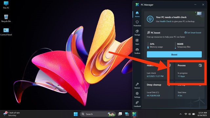The width and height of the screenshot is (210, 118).
Task: Click the Set Smart boost link
Action: coord(193,33)
